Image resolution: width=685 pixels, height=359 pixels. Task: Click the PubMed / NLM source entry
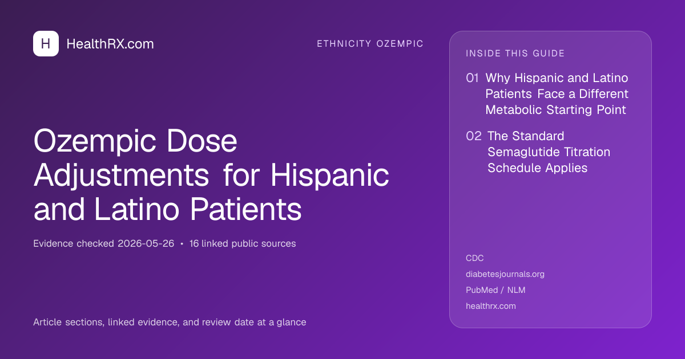click(x=495, y=290)
